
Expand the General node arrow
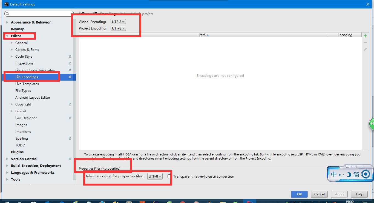tap(11, 43)
